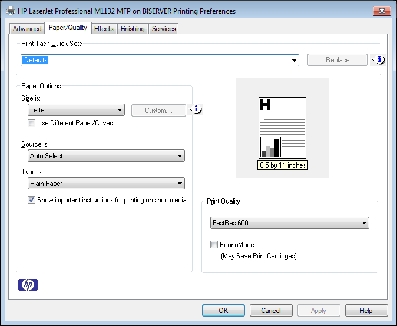Click the OK button
This screenshot has width=397, height=326.
(223, 310)
